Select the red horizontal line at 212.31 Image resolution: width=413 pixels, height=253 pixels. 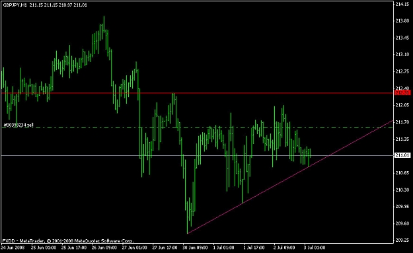[x=197, y=93]
